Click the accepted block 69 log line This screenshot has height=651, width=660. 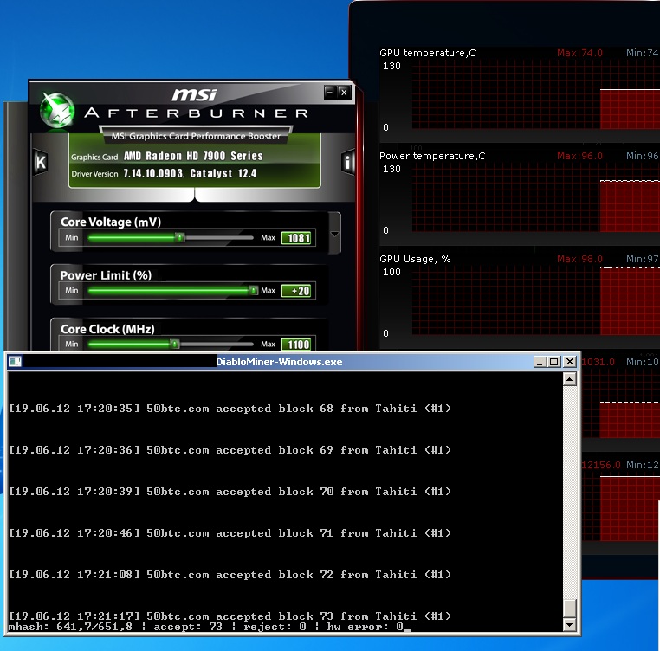pos(230,450)
